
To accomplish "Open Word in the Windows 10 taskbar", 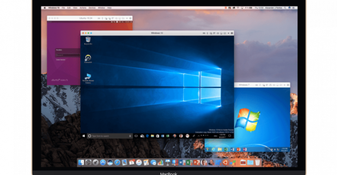I will 163,136.
